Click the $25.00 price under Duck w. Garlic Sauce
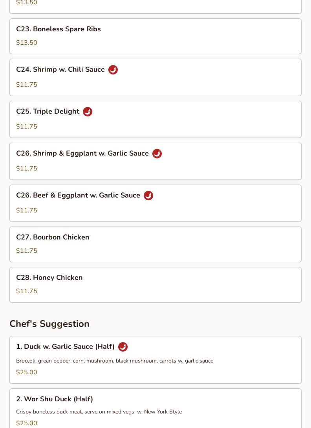The image size is (311, 428). pyautogui.click(x=27, y=372)
